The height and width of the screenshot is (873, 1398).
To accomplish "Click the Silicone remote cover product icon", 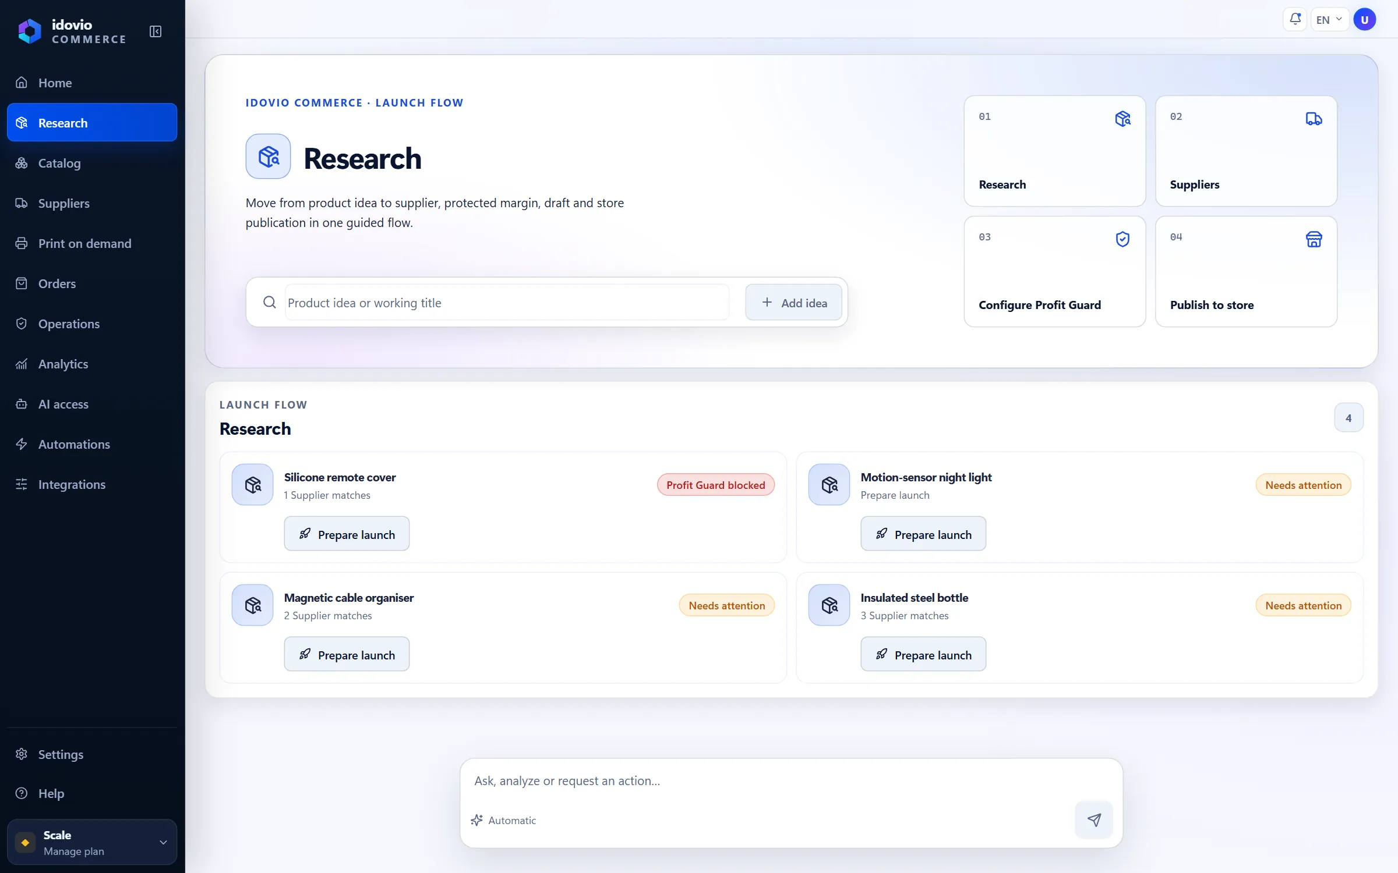I will (252, 484).
